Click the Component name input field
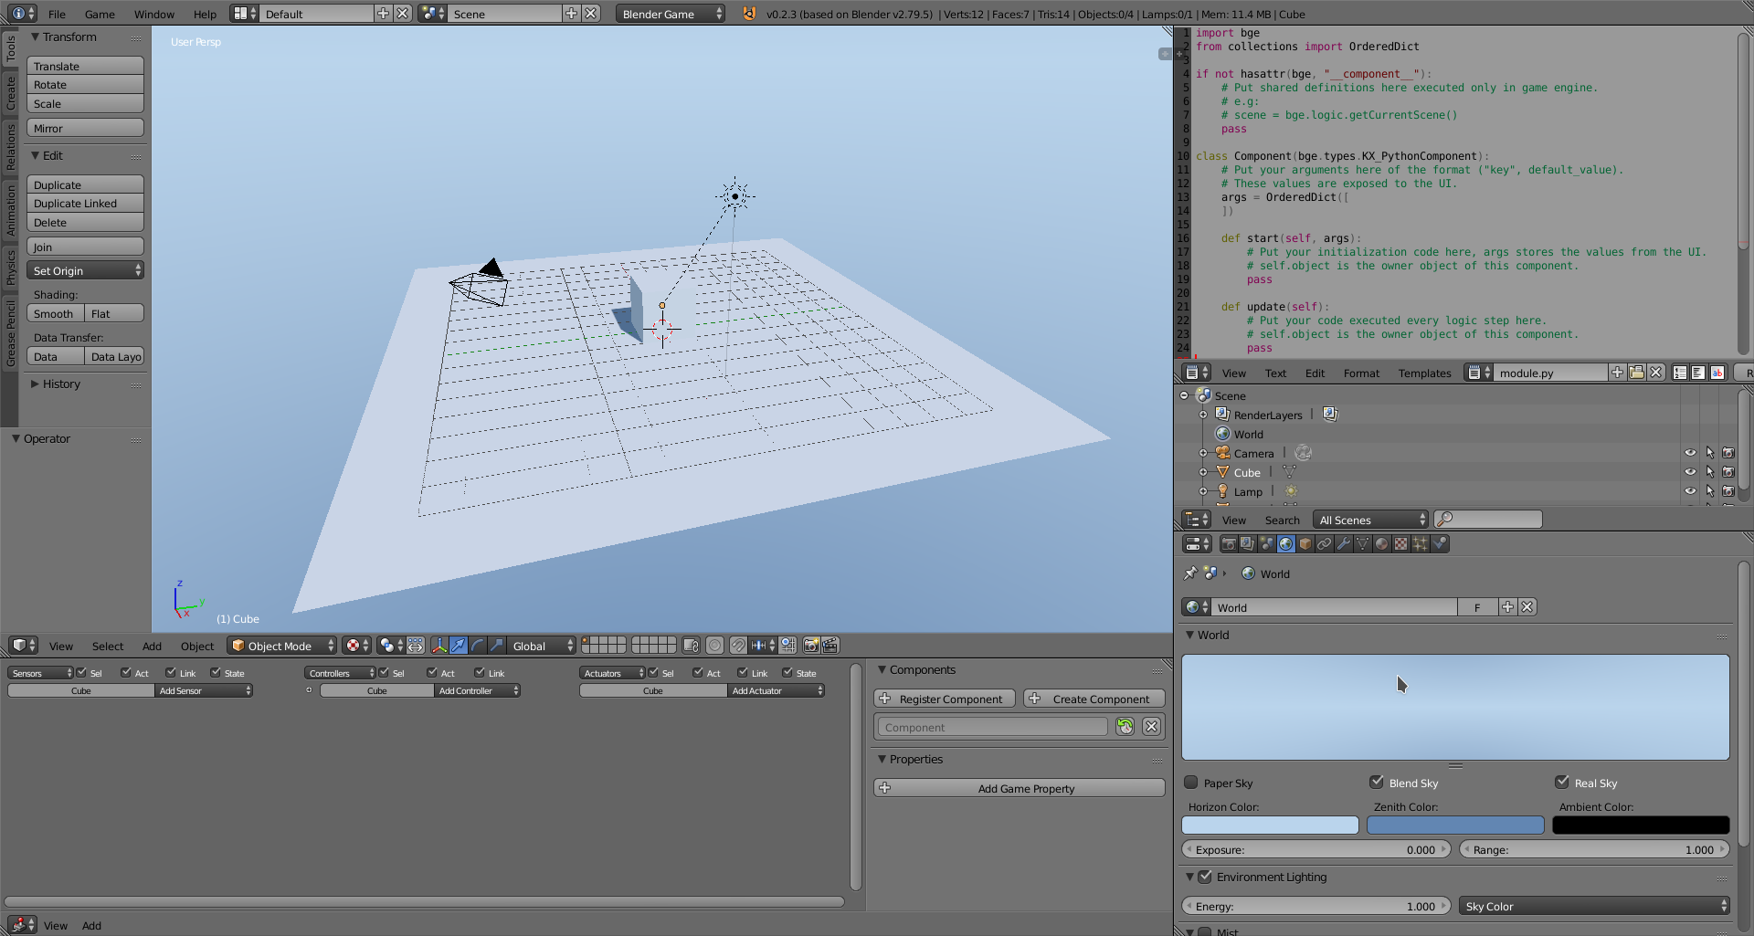Image resolution: width=1754 pixels, height=936 pixels. [x=992, y=727]
